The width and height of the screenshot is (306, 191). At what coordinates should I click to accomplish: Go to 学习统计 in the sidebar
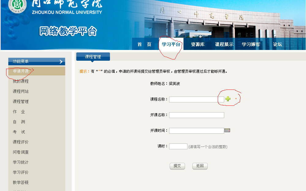(21, 162)
